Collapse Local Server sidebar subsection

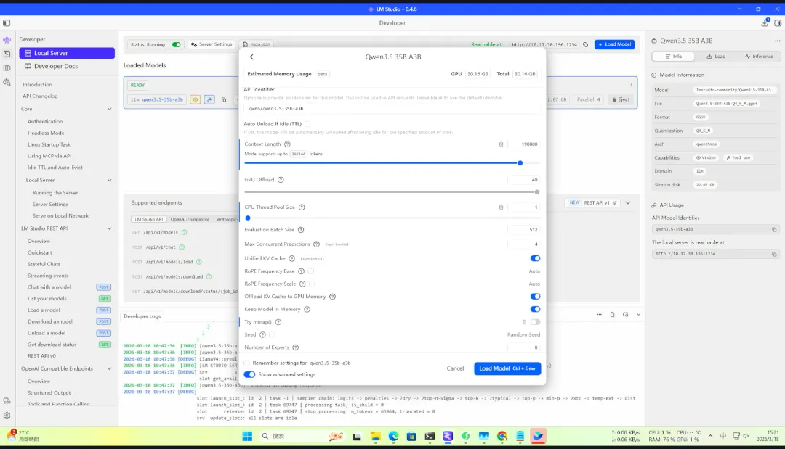coord(110,181)
